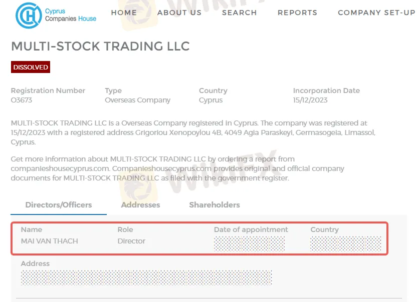Click the Cyprus Companies House logo icon
Screen dimensions: 417x302
point(29,15)
